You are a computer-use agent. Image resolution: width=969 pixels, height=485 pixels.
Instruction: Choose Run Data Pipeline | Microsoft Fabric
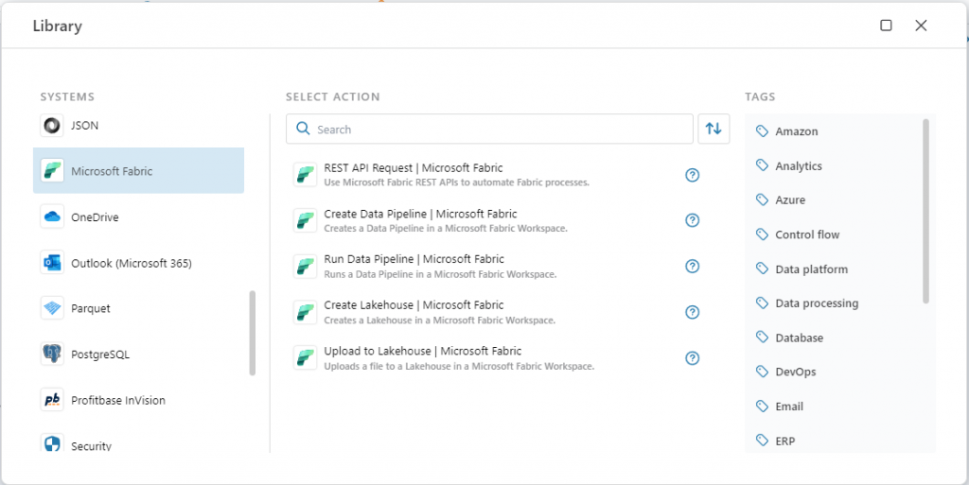414,259
